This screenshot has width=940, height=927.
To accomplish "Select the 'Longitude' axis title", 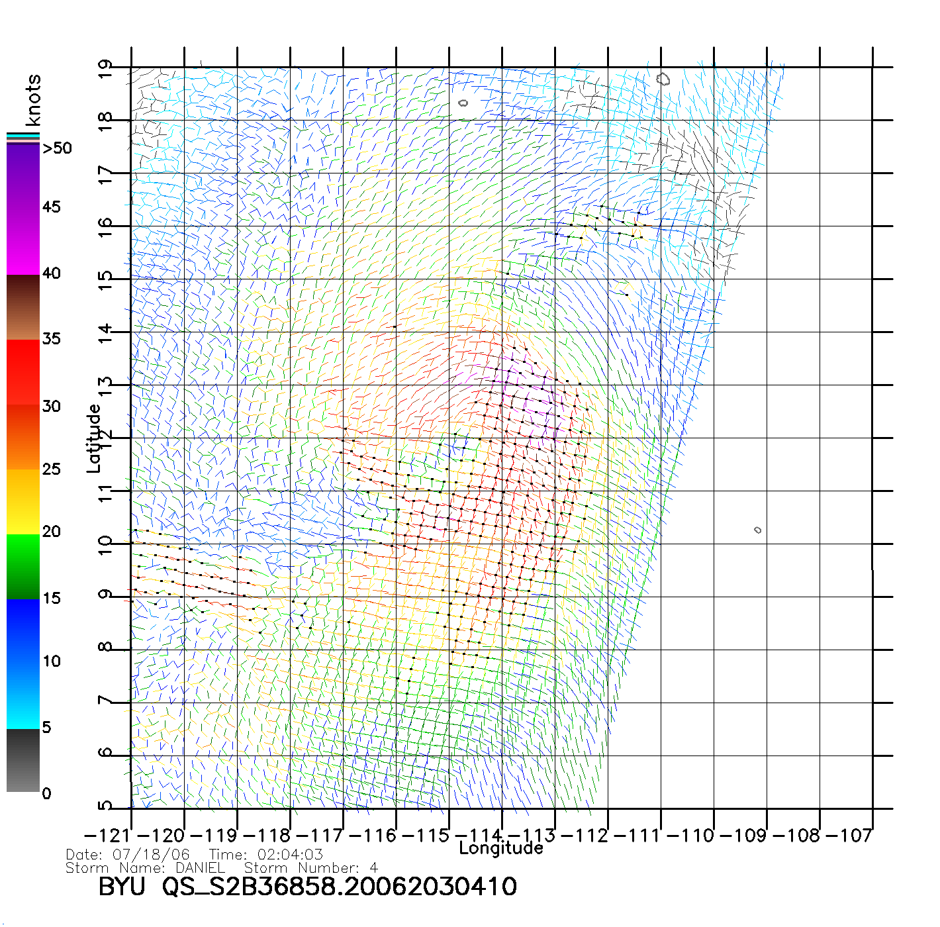I will click(501, 848).
